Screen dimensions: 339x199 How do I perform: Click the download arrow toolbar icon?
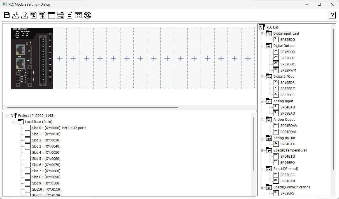click(16, 15)
